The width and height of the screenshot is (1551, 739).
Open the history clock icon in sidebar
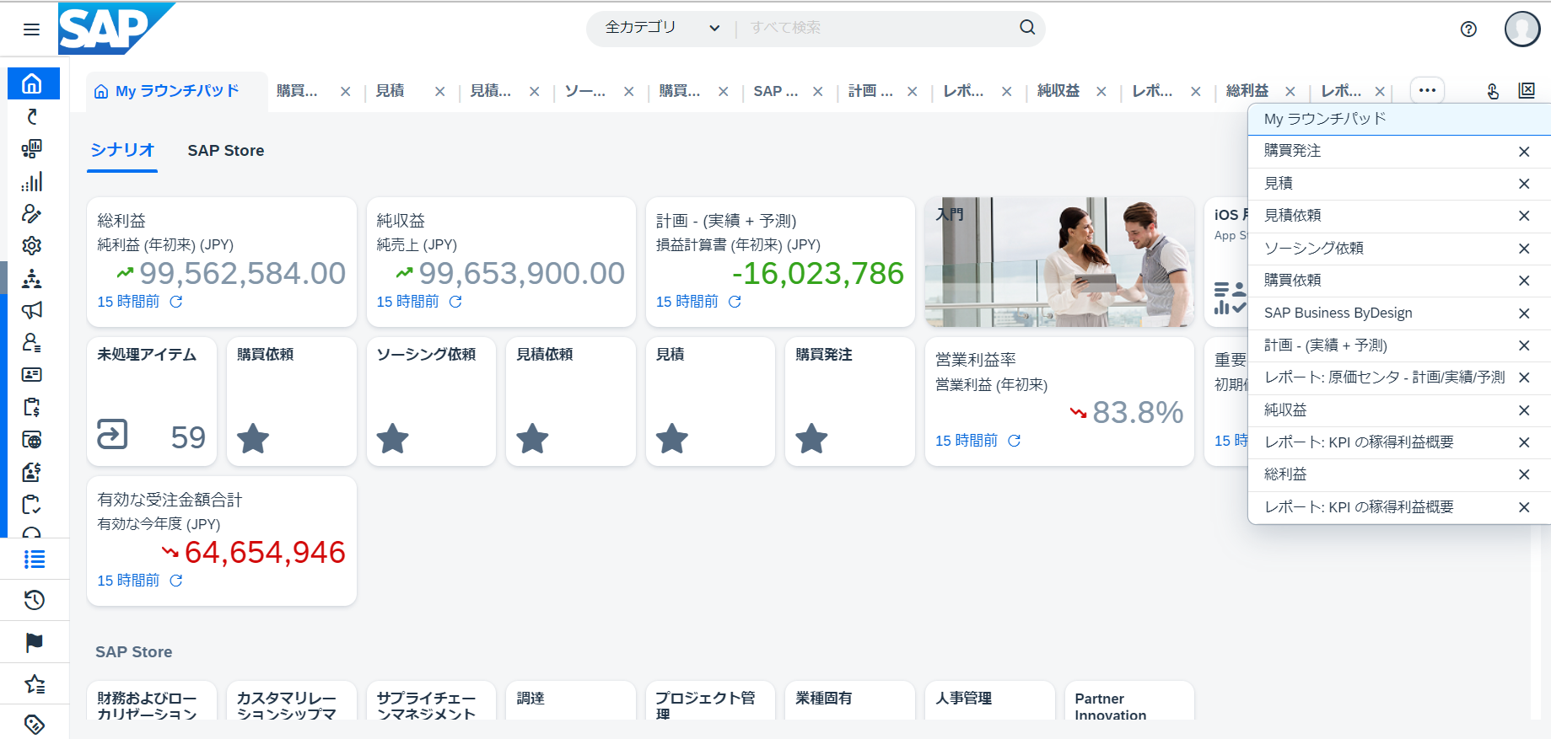pyautogui.click(x=34, y=600)
